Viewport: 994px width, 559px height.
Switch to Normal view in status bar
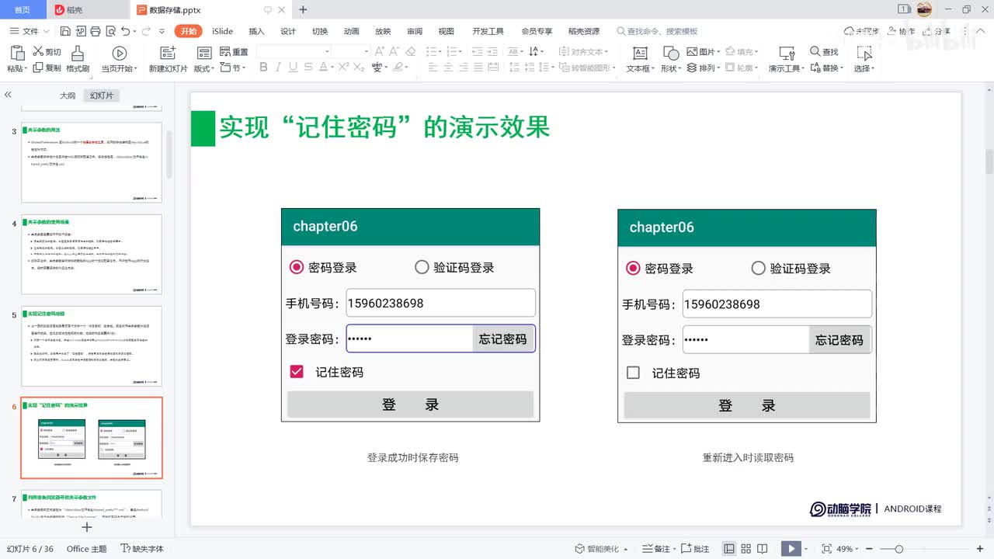pos(729,549)
